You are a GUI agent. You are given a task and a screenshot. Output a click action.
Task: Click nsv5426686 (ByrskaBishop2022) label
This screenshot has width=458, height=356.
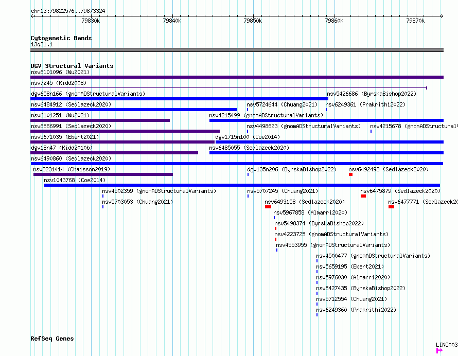(x=371, y=94)
